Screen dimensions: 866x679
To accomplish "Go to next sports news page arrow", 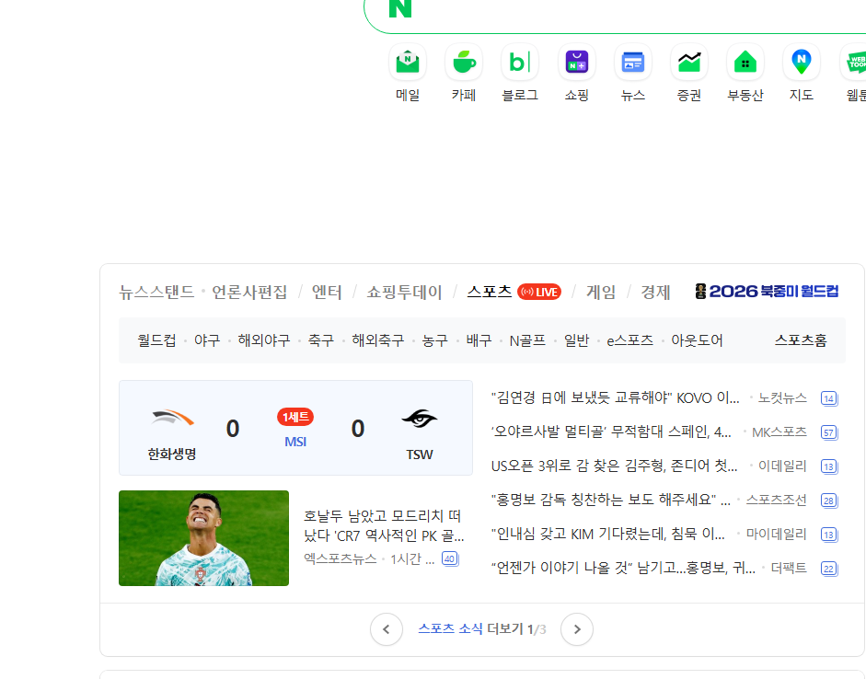I will coord(577,629).
